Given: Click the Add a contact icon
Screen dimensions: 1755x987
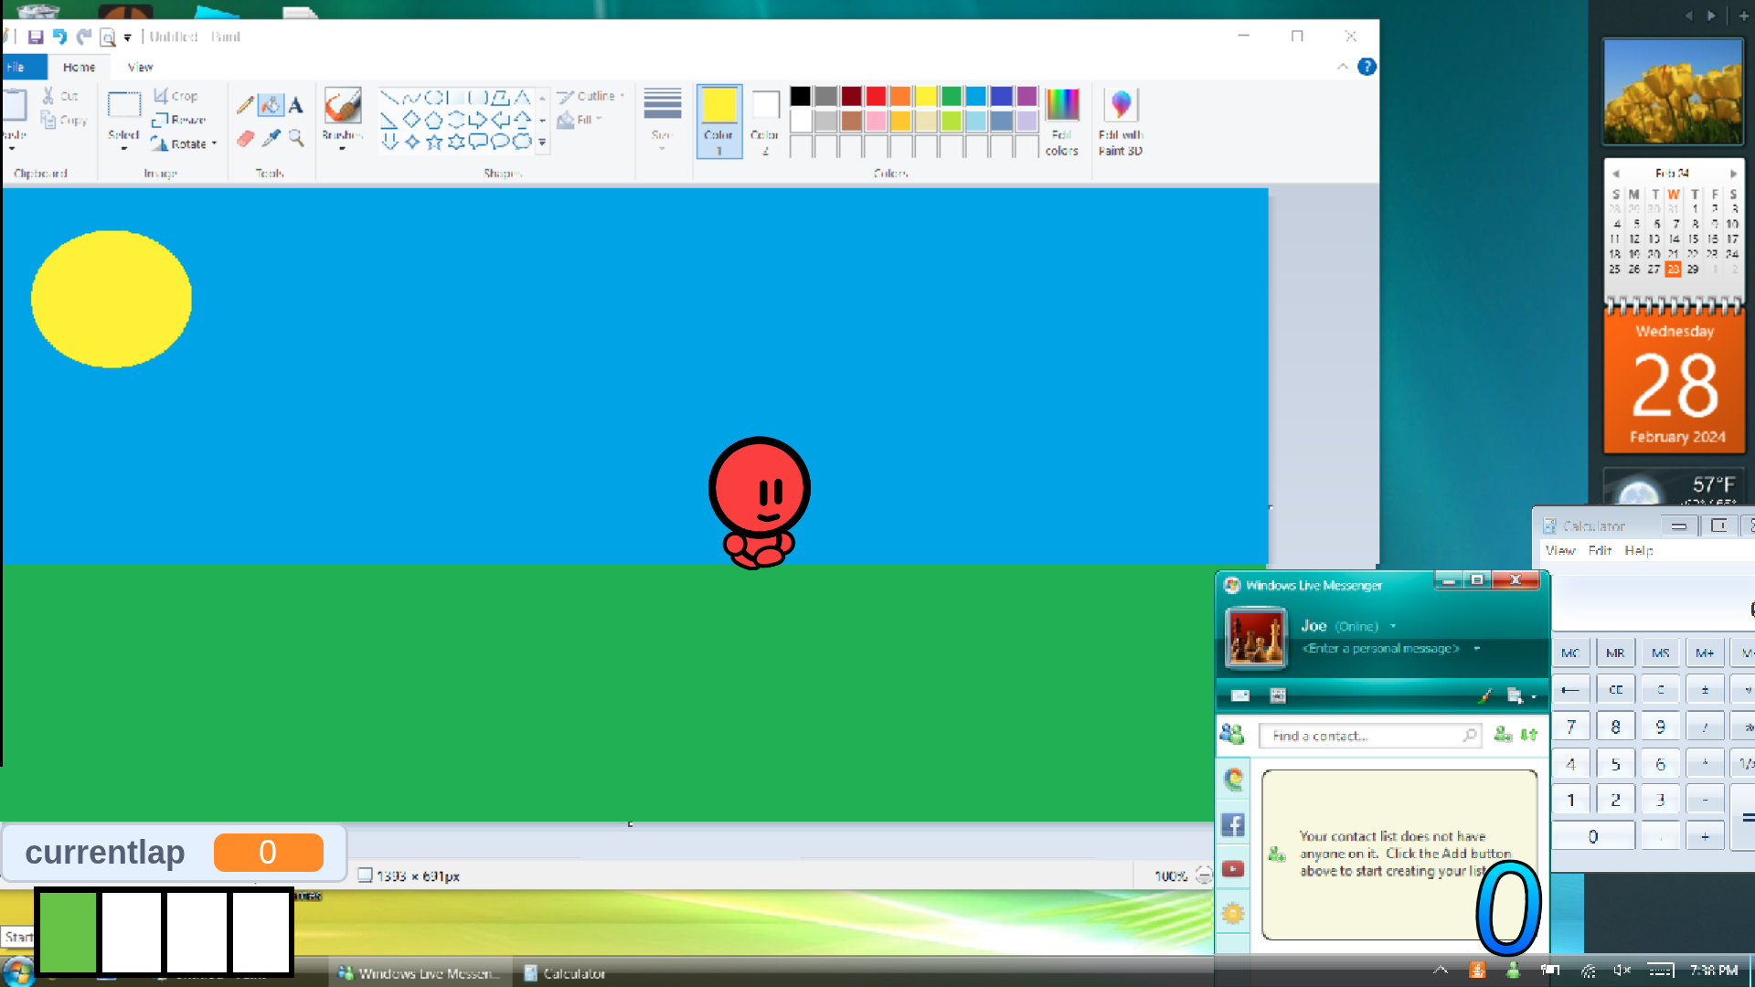Looking at the screenshot, I should tap(1502, 735).
